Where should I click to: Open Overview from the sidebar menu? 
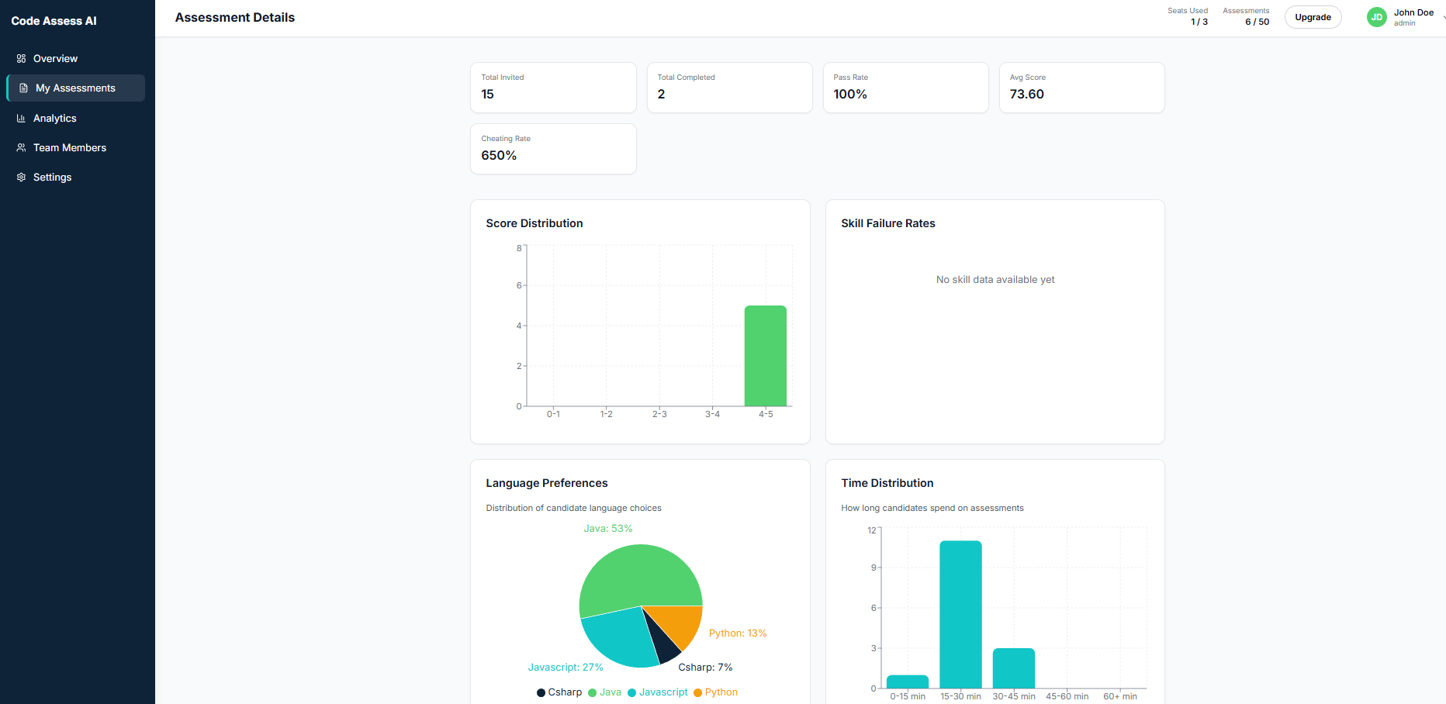(55, 58)
